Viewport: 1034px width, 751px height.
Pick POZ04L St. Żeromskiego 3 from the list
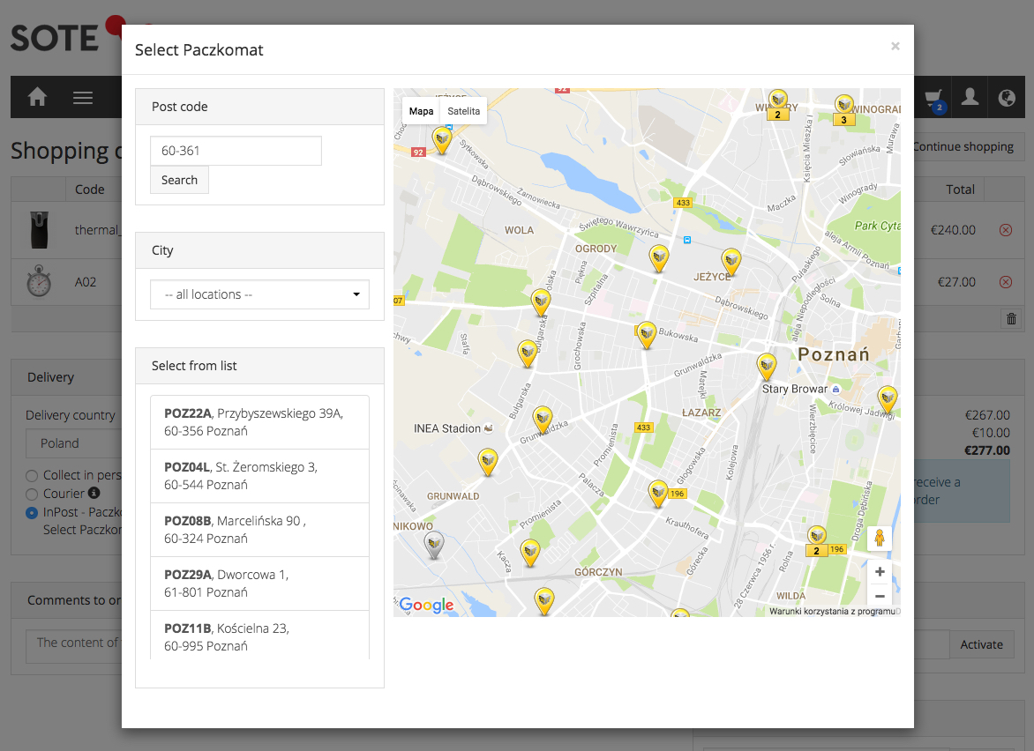coord(259,476)
